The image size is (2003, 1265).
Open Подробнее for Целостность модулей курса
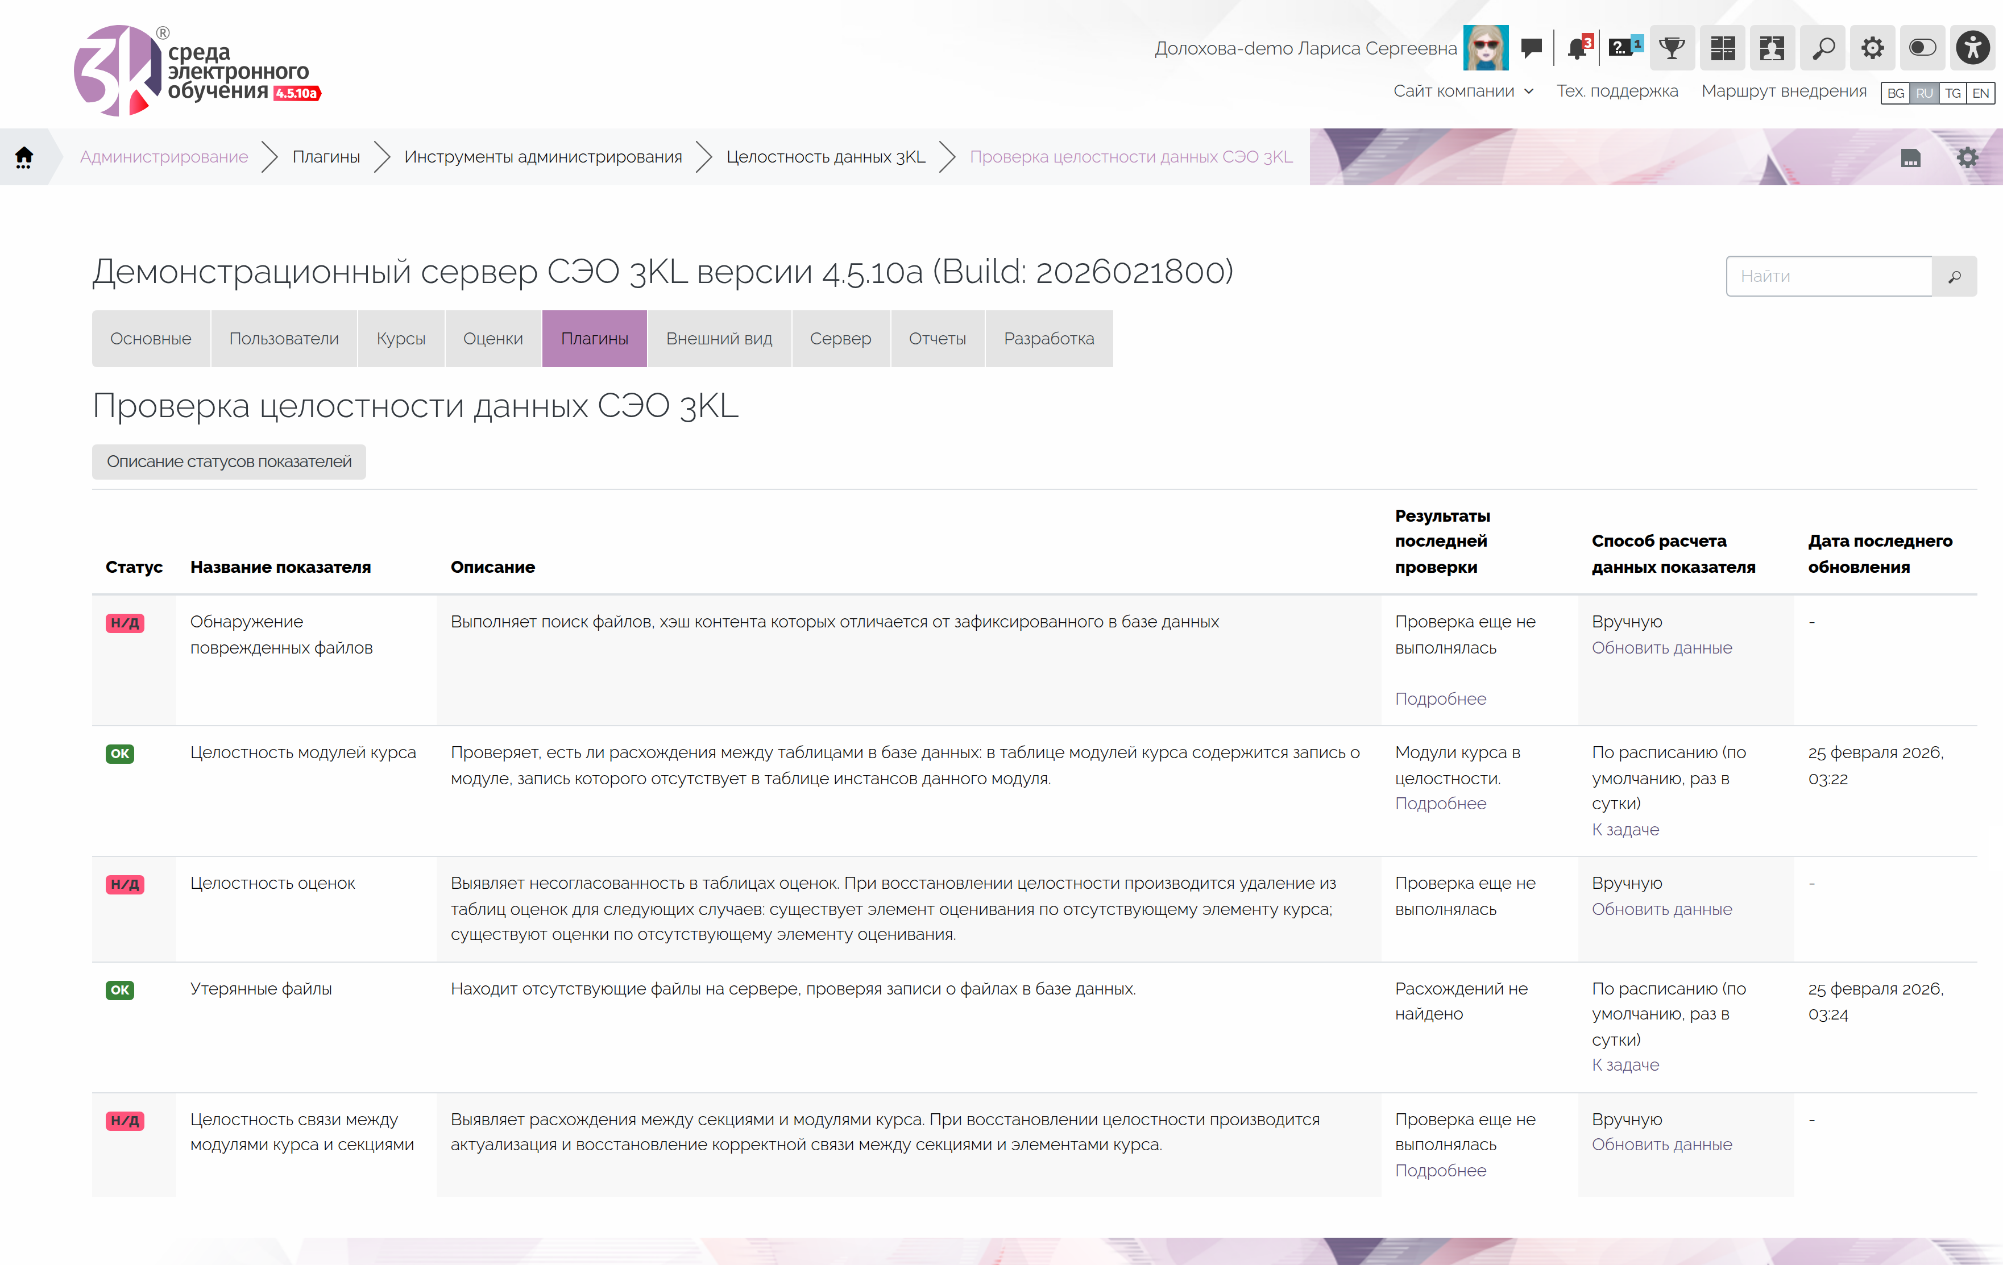pyautogui.click(x=1441, y=804)
